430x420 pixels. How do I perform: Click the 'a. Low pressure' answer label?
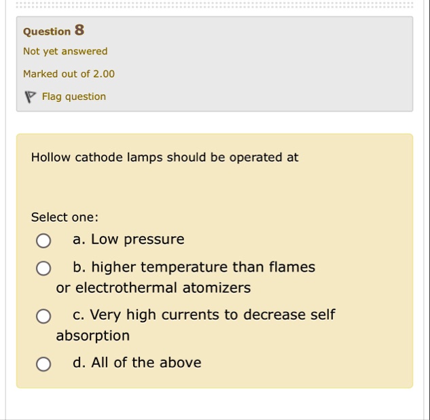128,239
